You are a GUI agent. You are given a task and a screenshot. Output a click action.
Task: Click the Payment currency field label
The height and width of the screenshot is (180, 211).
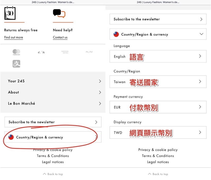[128, 97]
